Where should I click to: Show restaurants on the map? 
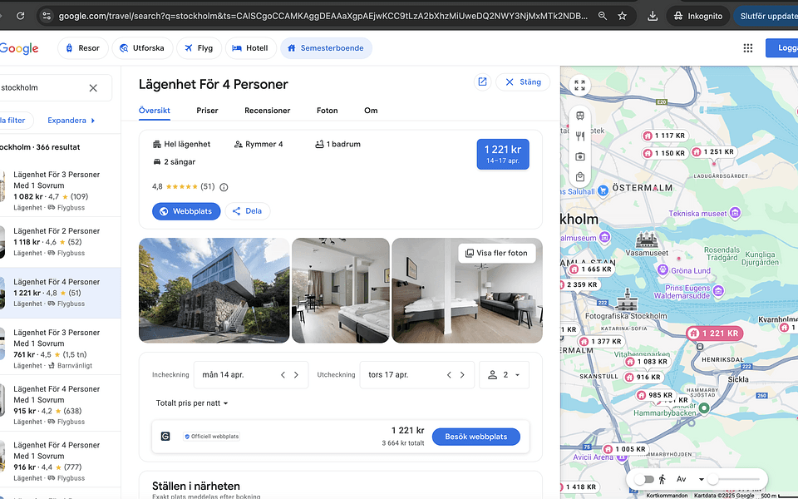(579, 136)
